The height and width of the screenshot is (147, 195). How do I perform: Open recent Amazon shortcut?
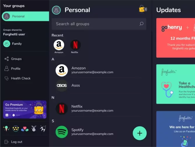pyautogui.click(x=59, y=47)
